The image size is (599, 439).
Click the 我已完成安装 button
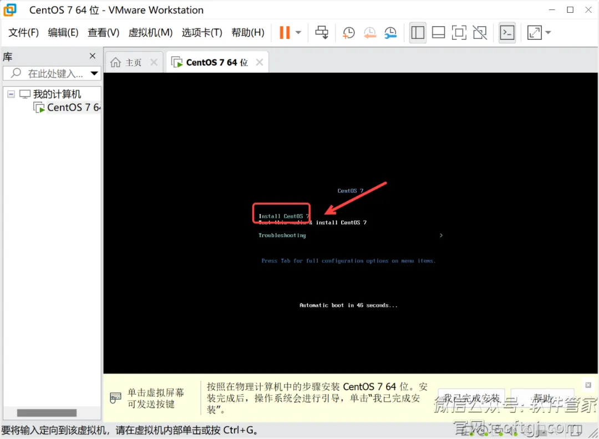[x=471, y=399]
